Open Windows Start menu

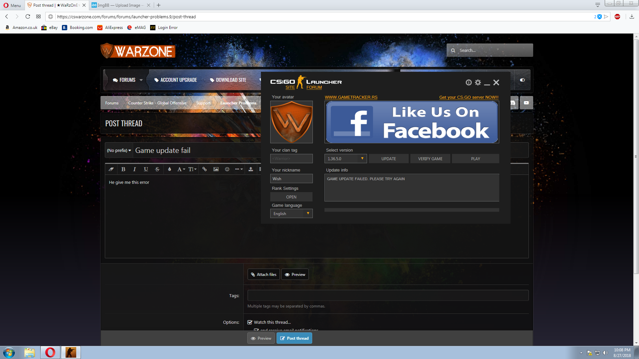pyautogui.click(x=9, y=352)
